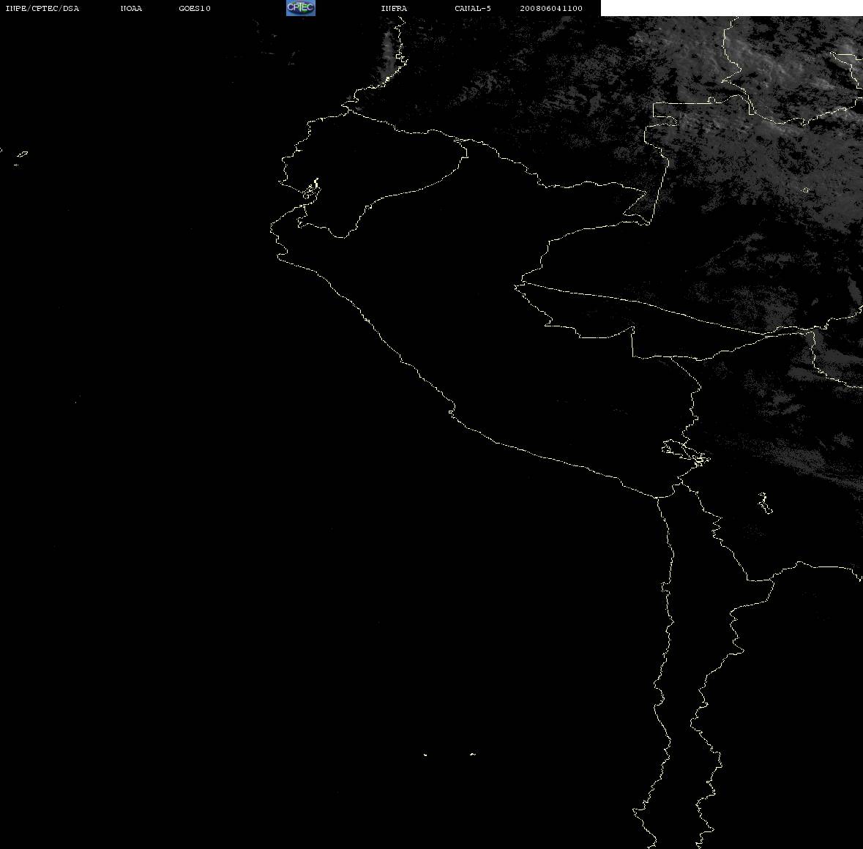Select the INPE/CPTEC/DSA header text
Screen dimensions: 863x849
tap(42, 8)
